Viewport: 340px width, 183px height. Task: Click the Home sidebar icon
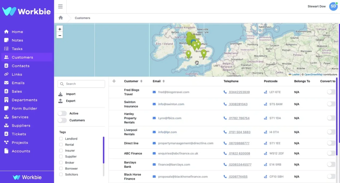pos(6,32)
